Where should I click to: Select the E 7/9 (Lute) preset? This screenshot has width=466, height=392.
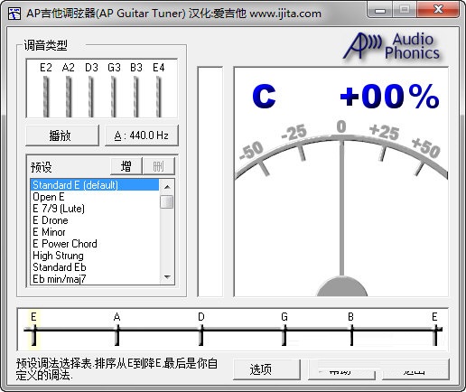click(x=95, y=209)
